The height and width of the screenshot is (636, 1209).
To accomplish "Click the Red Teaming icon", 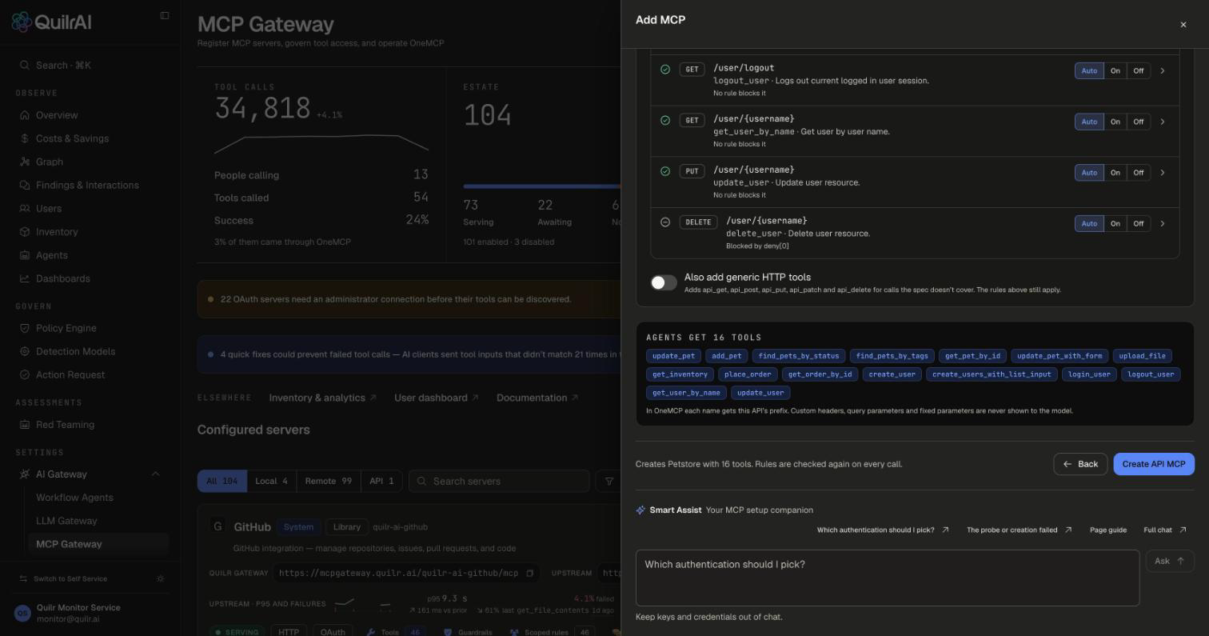I will coord(25,425).
